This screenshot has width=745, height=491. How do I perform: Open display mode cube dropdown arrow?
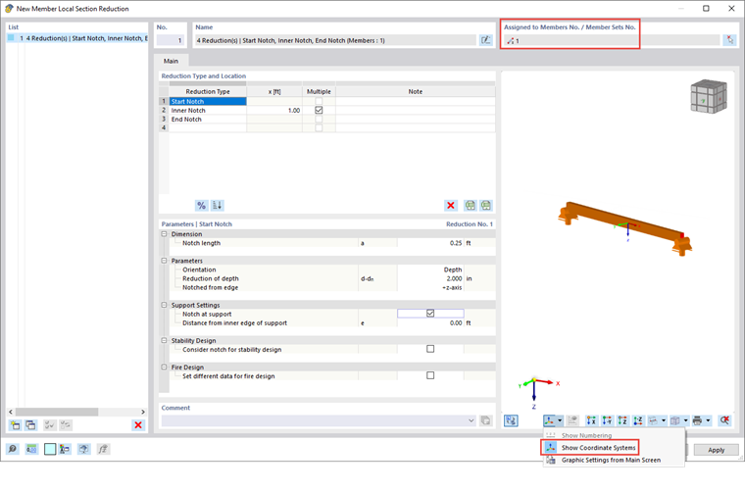(x=685, y=420)
